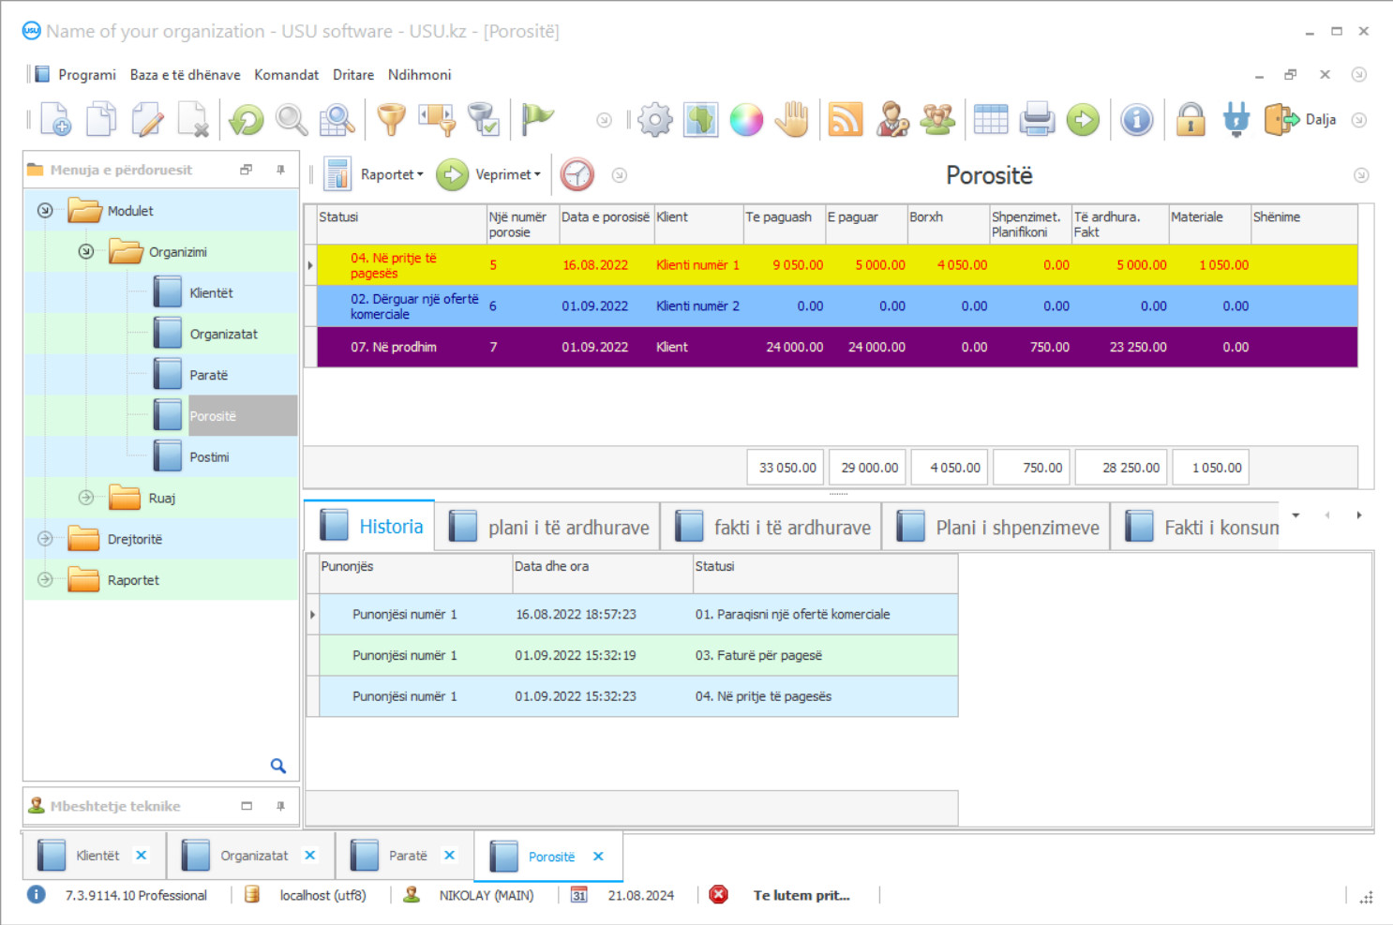Click the clock icon beside Veprimet
The width and height of the screenshot is (1393, 925).
click(577, 174)
